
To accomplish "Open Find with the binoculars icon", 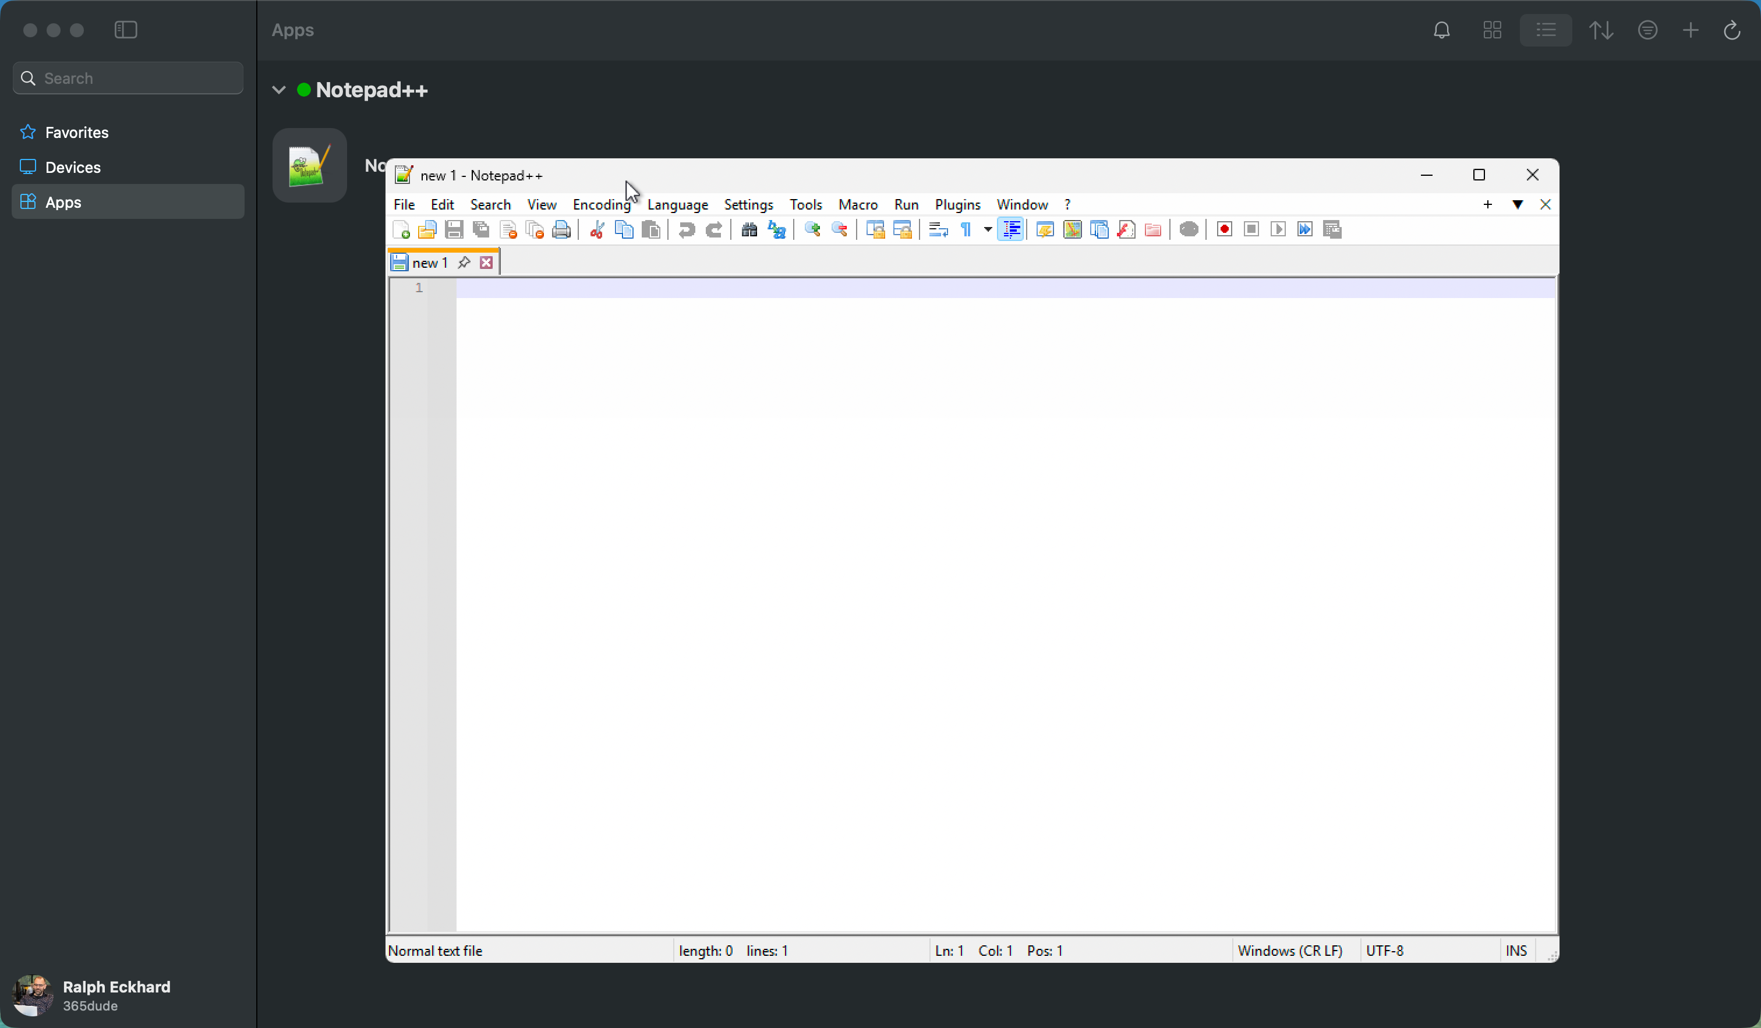I will (749, 230).
